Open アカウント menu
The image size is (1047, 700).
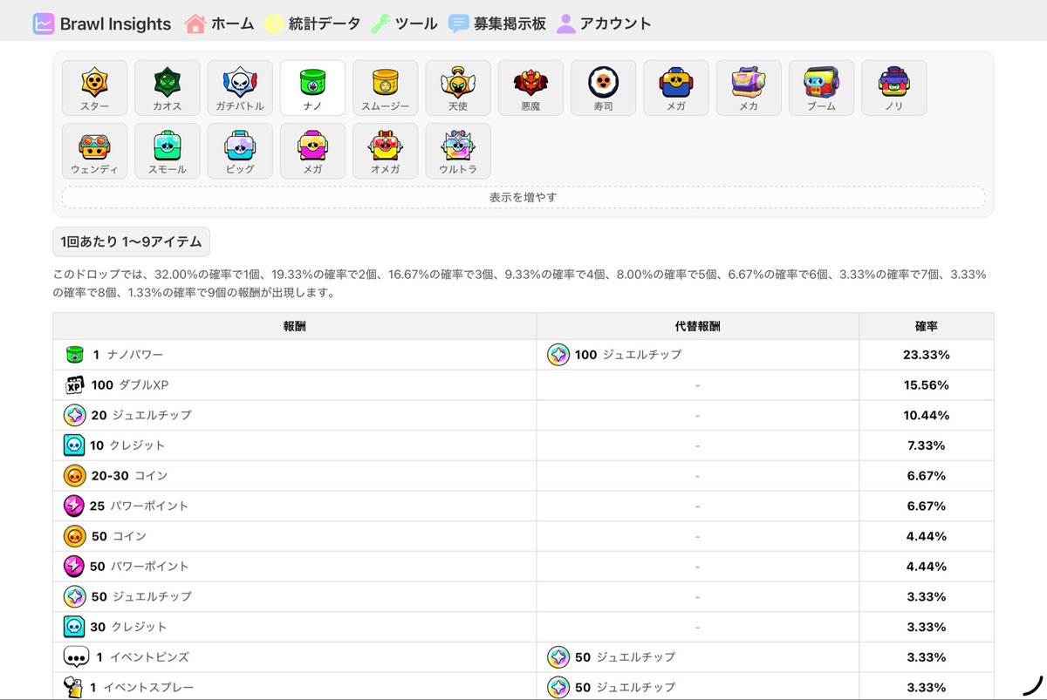[x=604, y=24]
